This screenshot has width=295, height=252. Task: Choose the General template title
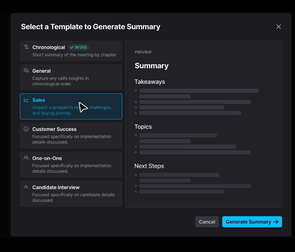click(x=41, y=71)
